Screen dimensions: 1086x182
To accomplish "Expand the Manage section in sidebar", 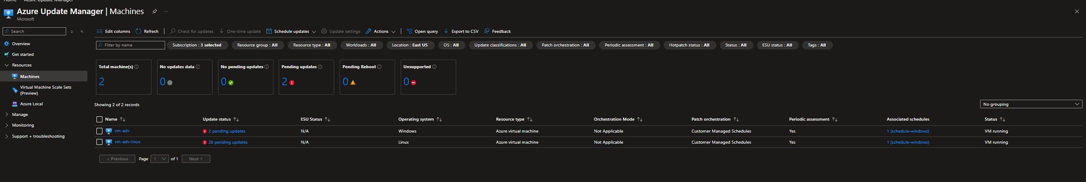I will click(6, 115).
